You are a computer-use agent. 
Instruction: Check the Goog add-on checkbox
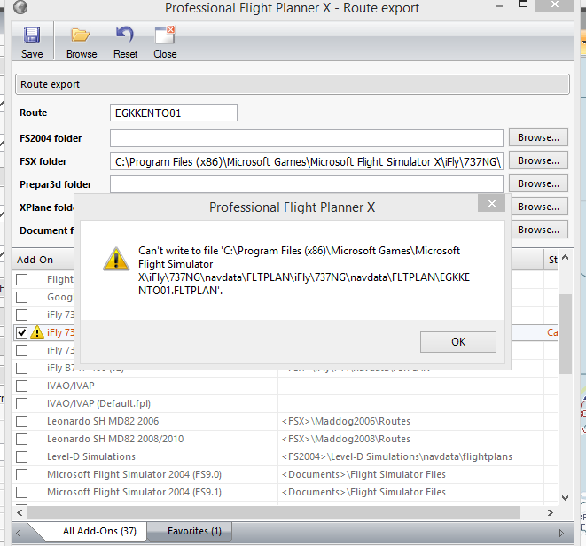(x=21, y=297)
